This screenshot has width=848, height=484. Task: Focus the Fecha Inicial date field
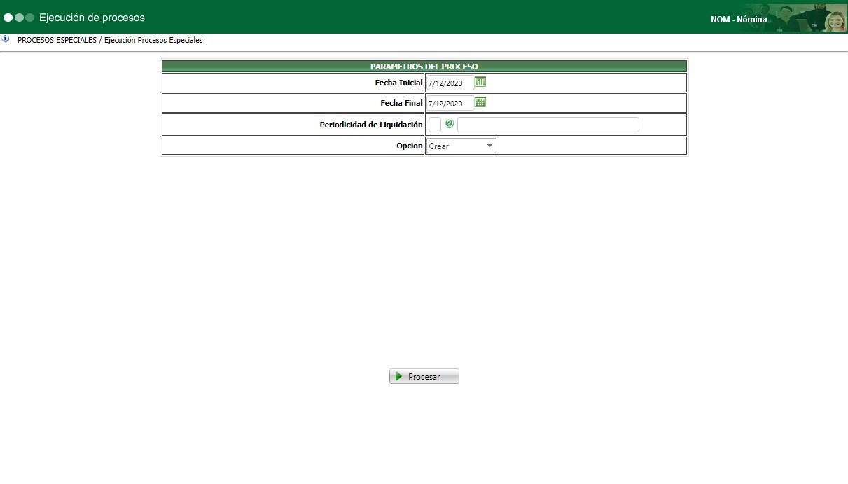(x=450, y=83)
